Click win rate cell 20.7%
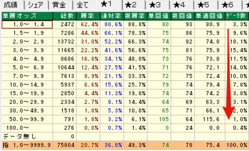 click(88, 145)
